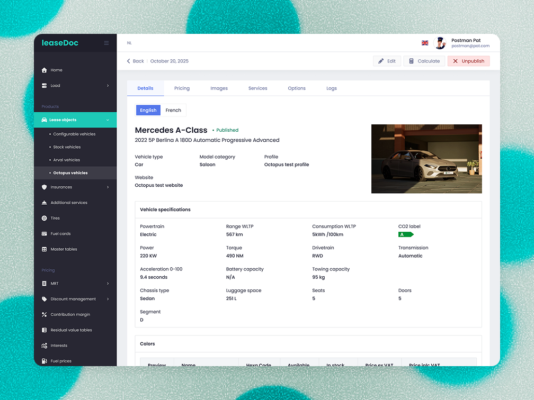Click the Fuel cards icon
This screenshot has height=400, width=534.
click(x=44, y=233)
